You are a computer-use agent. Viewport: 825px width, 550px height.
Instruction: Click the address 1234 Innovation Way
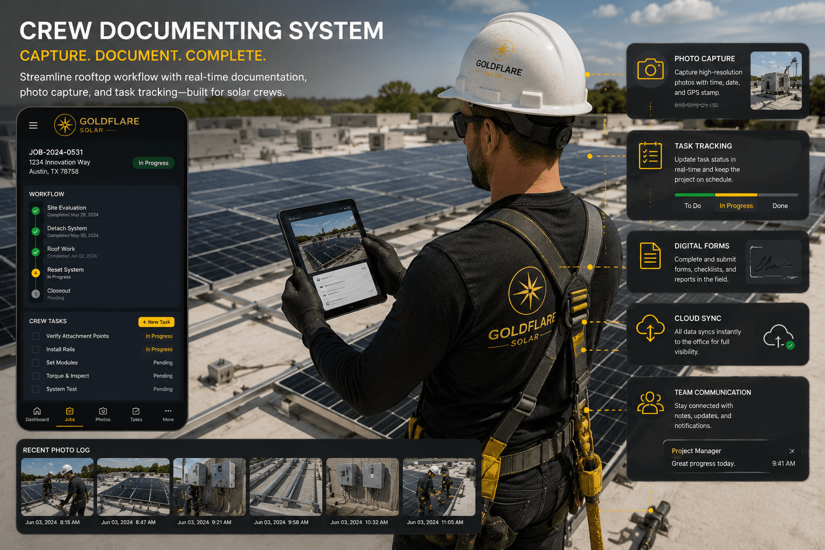tap(60, 162)
